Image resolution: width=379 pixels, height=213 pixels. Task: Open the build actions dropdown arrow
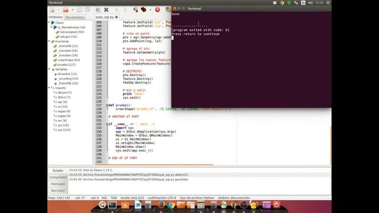(150, 10)
